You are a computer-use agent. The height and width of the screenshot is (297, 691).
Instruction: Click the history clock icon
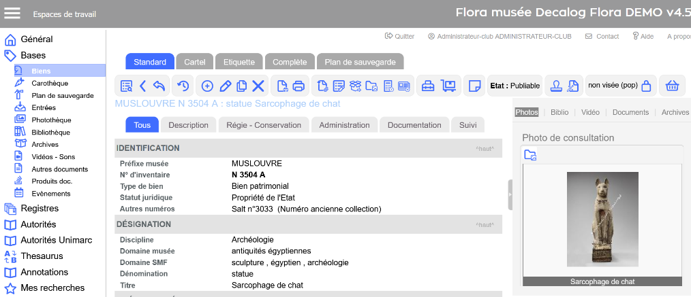[183, 86]
